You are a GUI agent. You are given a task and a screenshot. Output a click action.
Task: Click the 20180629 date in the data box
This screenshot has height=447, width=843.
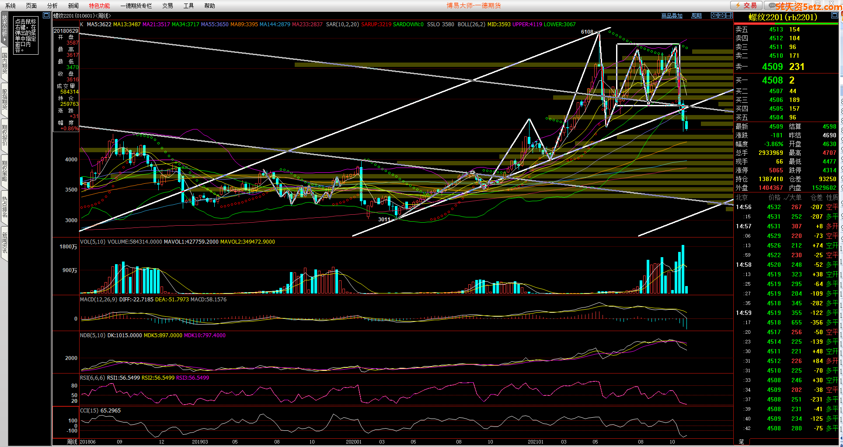click(x=66, y=31)
